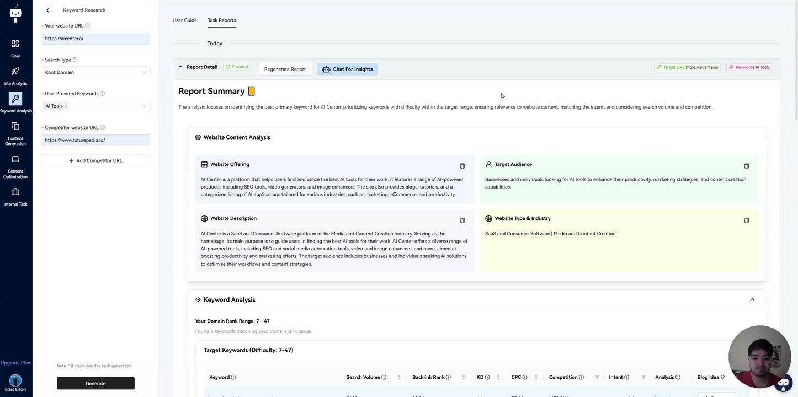798x397 pixels.
Task: Open the Internal Task sidebar icon
Action: click(x=15, y=196)
